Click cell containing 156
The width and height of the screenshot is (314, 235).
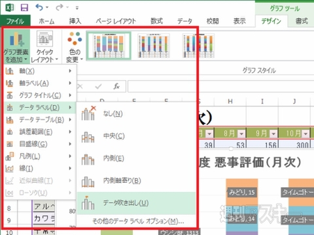[x=262, y=144]
